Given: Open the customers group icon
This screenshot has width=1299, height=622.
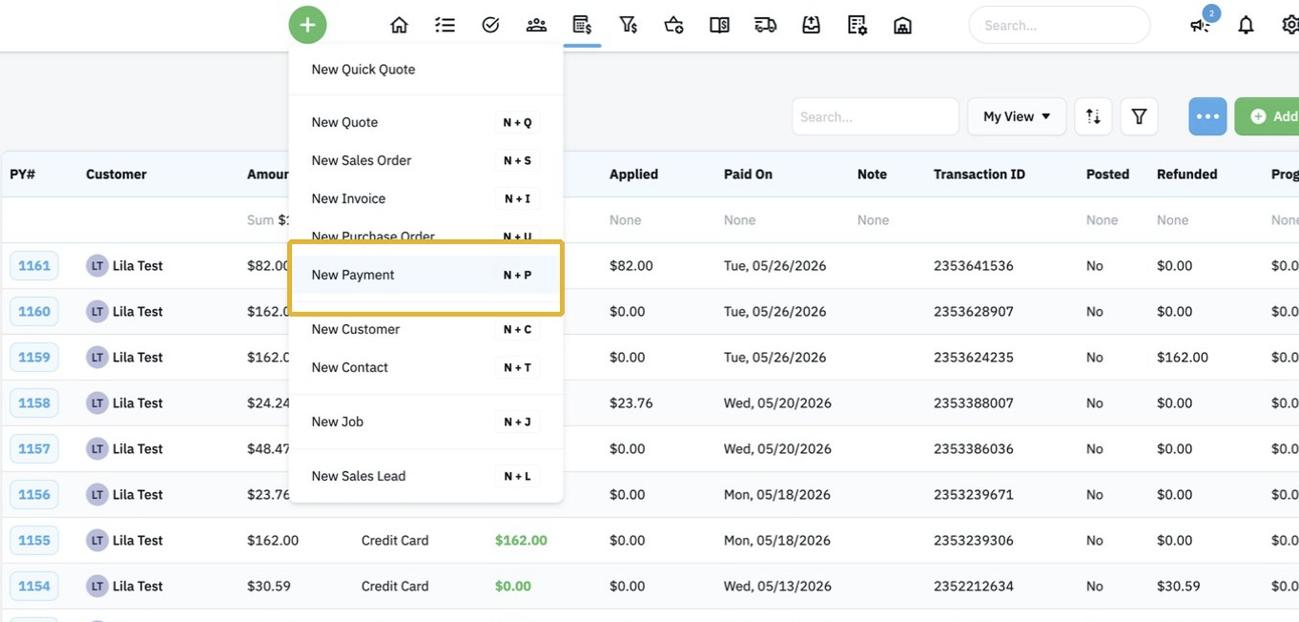Looking at the screenshot, I should click(536, 25).
